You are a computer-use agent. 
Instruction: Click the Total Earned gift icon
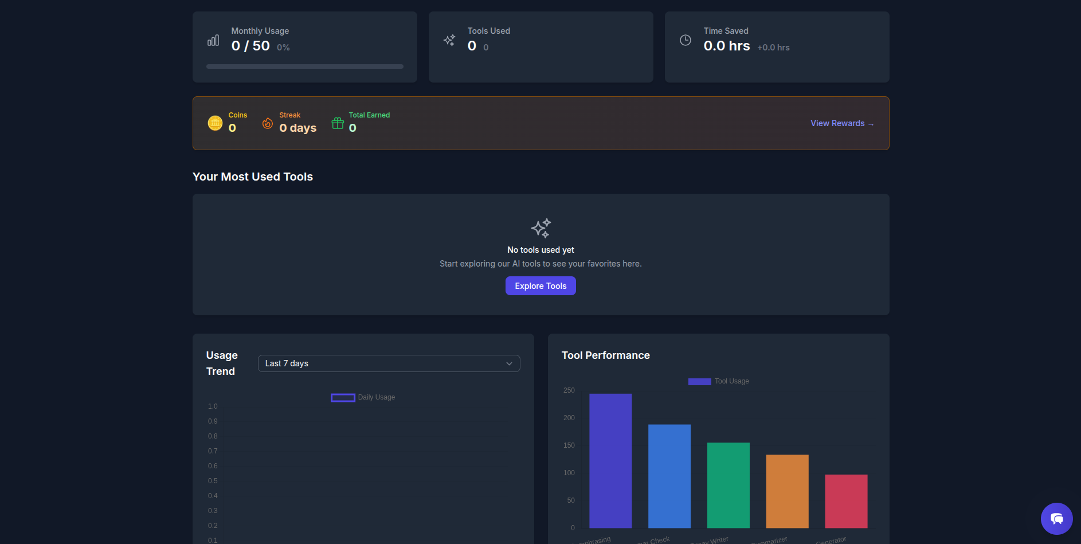point(338,123)
